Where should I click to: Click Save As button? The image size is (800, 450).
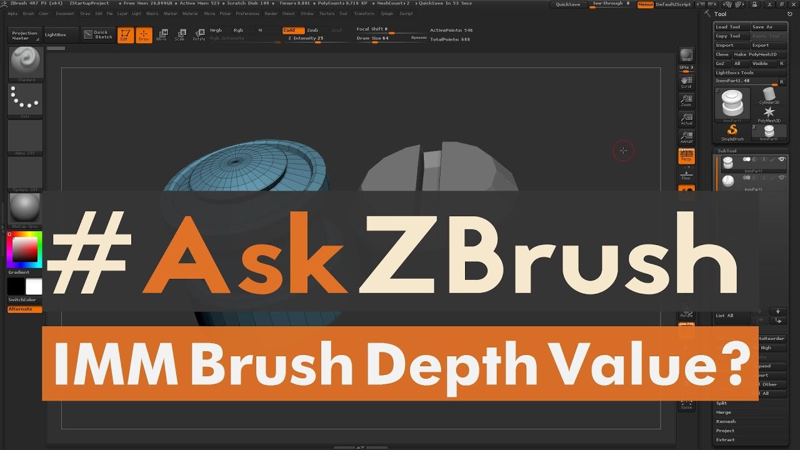(x=768, y=27)
